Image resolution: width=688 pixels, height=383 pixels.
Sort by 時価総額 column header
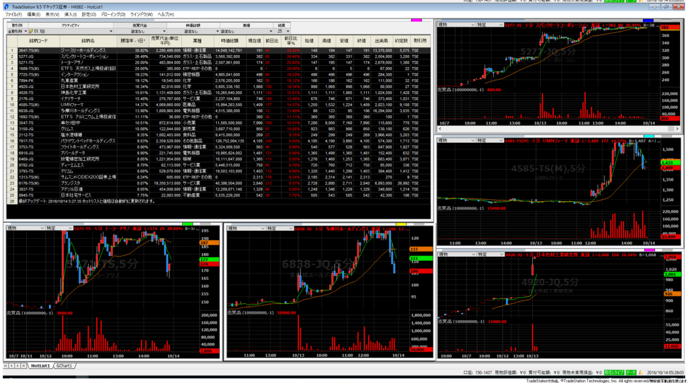pyautogui.click(x=230, y=41)
